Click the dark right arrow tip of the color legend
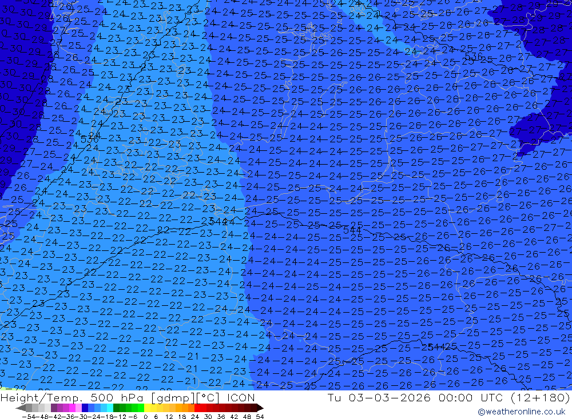Viewport: 572px width, 419px height. [261, 408]
